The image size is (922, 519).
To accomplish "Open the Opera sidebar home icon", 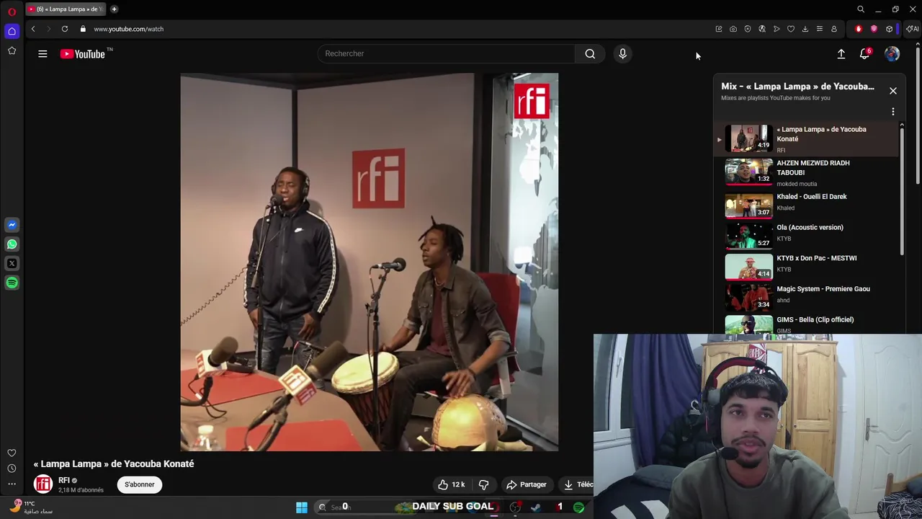I will pyautogui.click(x=12, y=31).
